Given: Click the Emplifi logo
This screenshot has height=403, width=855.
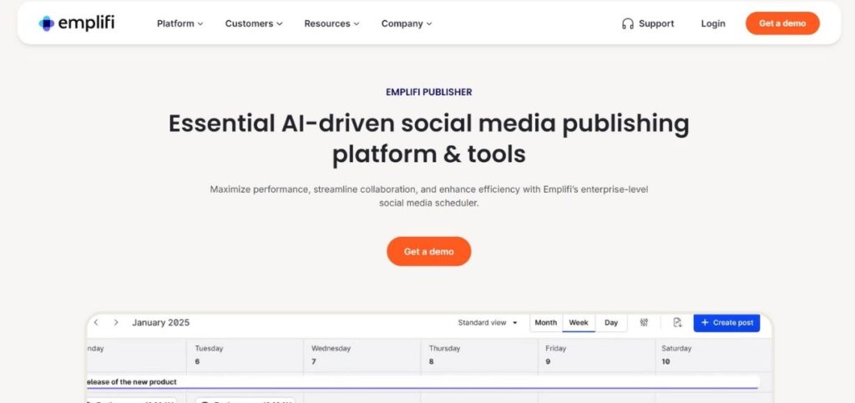Looking at the screenshot, I should pyautogui.click(x=76, y=23).
